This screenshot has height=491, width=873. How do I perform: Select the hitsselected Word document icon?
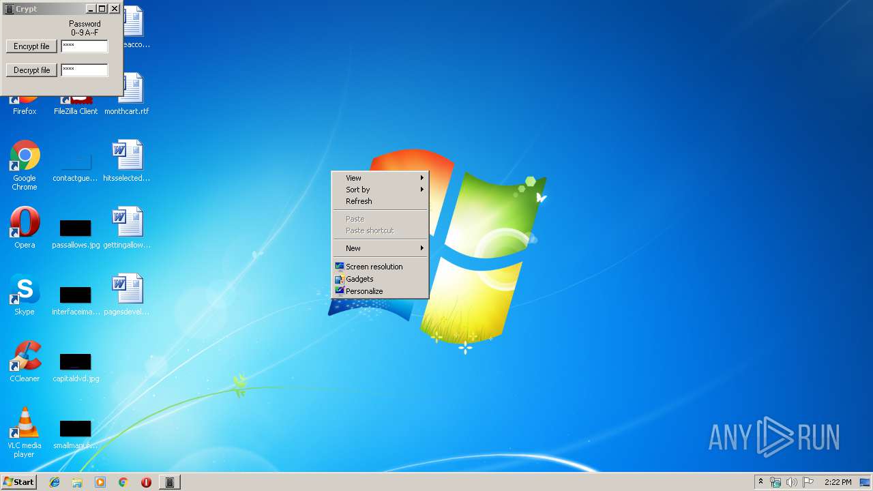click(x=127, y=161)
